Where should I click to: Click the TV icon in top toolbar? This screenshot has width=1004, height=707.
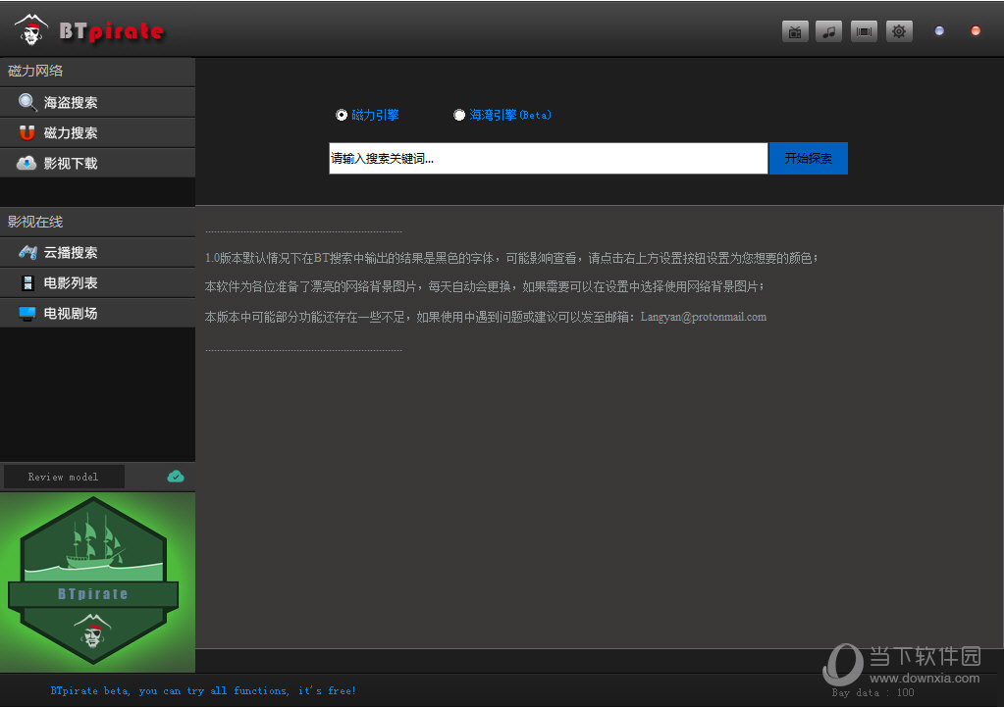(795, 31)
